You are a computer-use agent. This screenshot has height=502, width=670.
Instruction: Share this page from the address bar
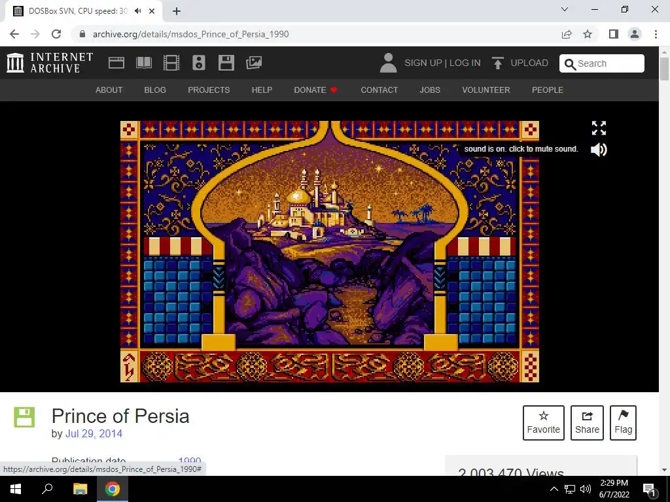point(567,34)
